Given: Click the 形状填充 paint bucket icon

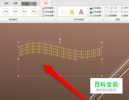Looking at the screenshot, I should pos(44,8).
